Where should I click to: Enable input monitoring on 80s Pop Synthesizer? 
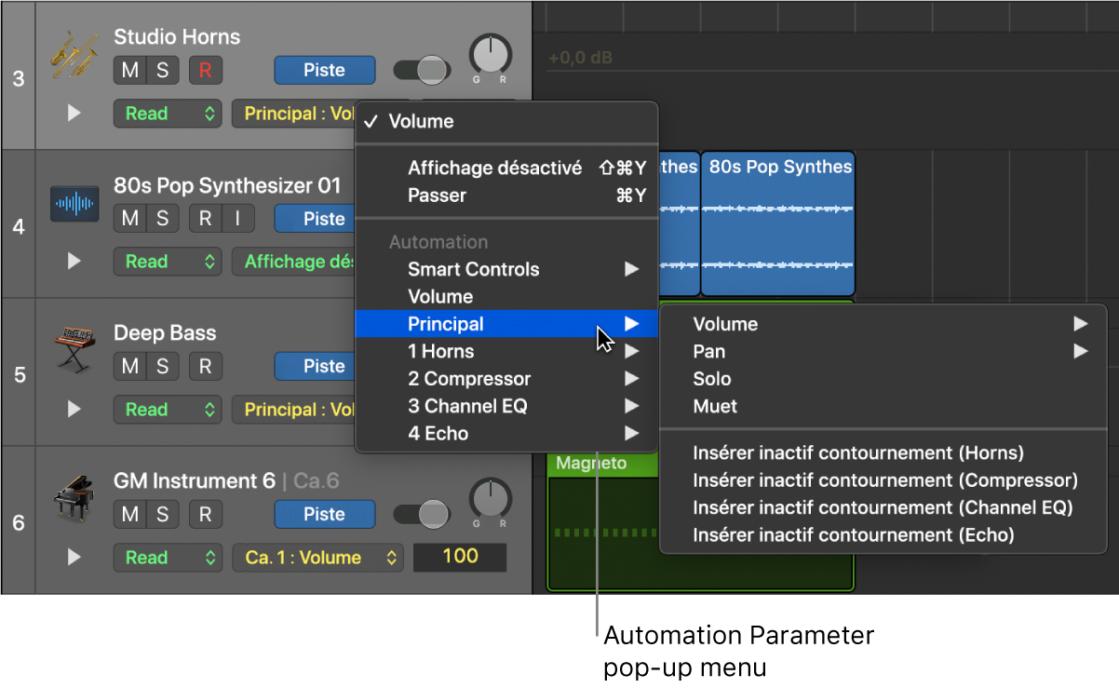point(237,219)
